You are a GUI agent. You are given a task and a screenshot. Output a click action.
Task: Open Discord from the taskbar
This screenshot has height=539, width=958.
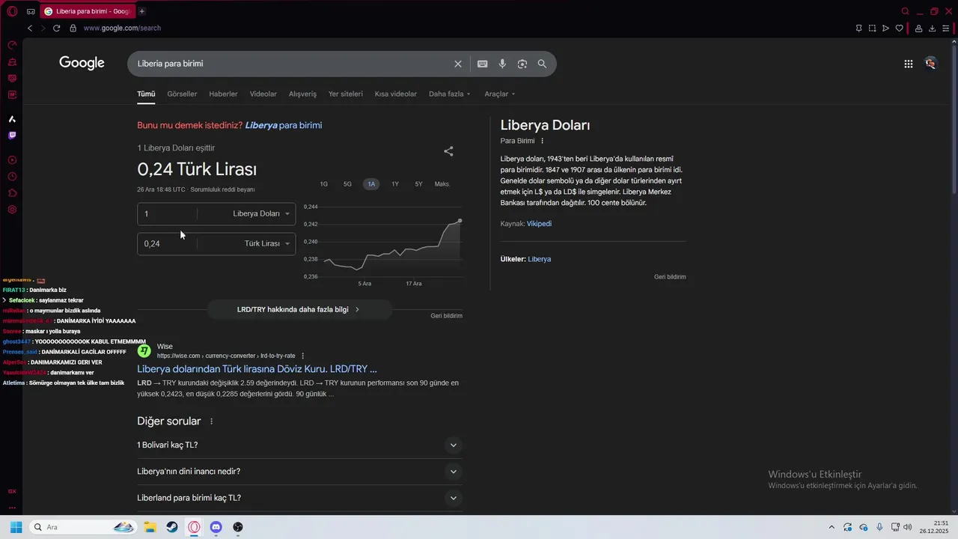click(216, 527)
